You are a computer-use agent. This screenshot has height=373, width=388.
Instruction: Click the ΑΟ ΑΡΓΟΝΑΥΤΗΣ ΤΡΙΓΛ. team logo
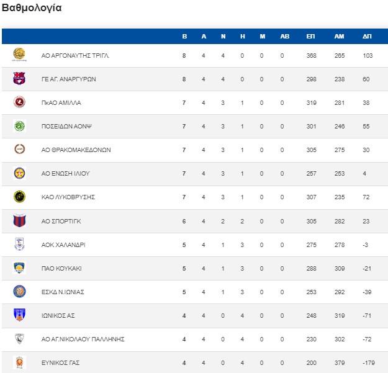point(19,55)
